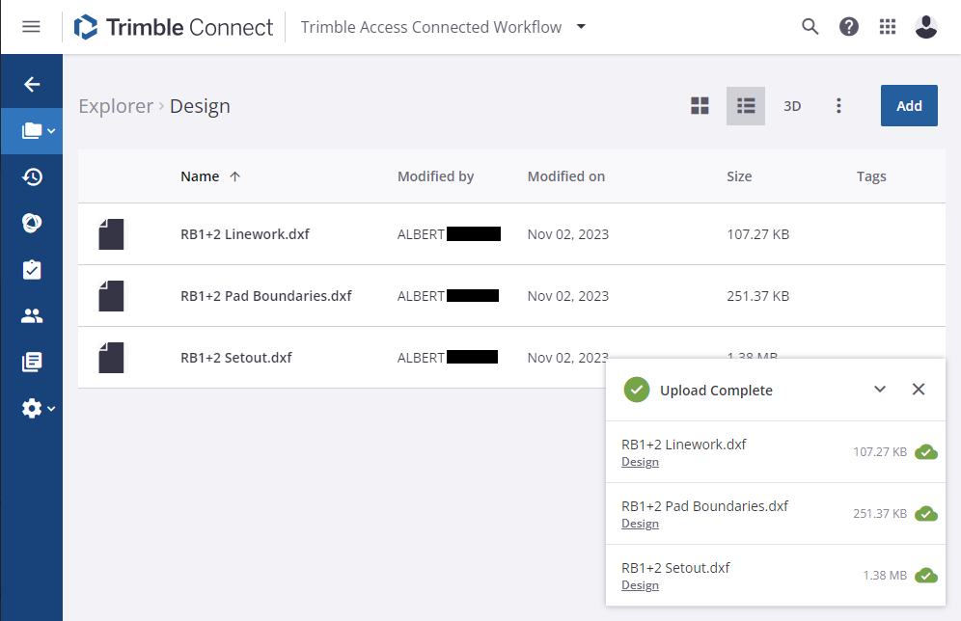This screenshot has width=961, height=621.
Task: Click the Add button
Action: [x=908, y=105]
